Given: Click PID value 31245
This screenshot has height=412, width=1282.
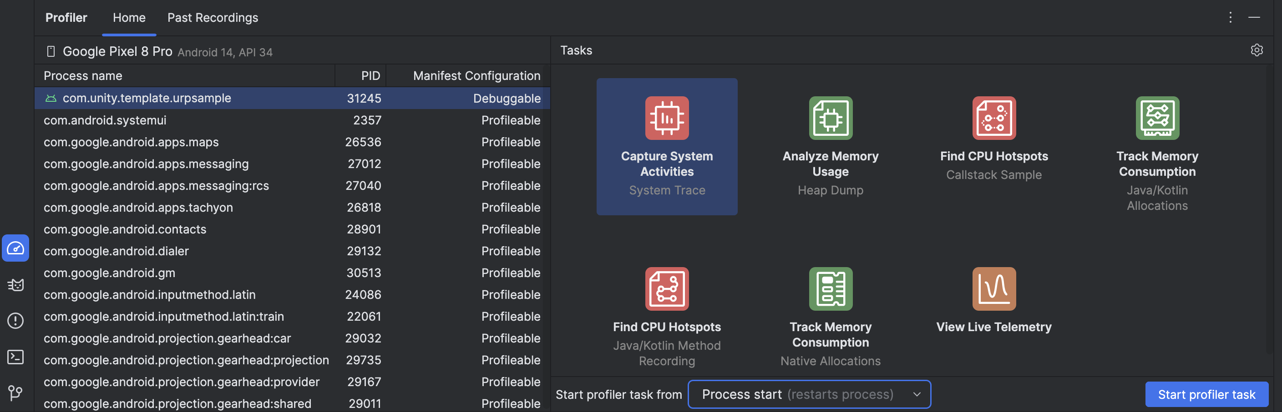Looking at the screenshot, I should 364,98.
